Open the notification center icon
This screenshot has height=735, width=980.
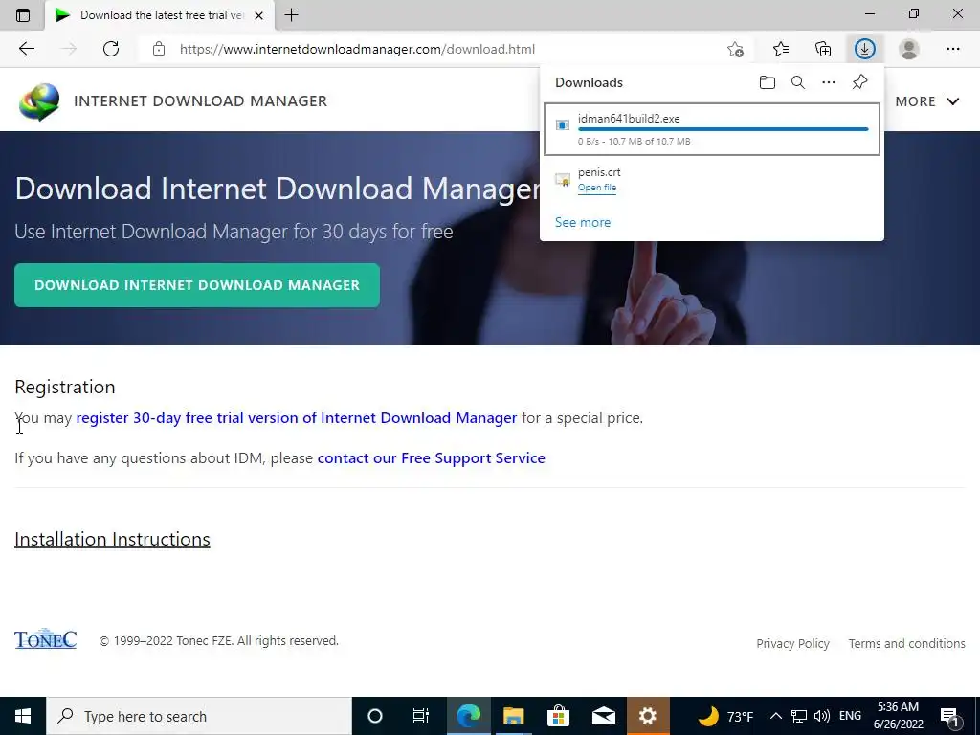click(950, 716)
